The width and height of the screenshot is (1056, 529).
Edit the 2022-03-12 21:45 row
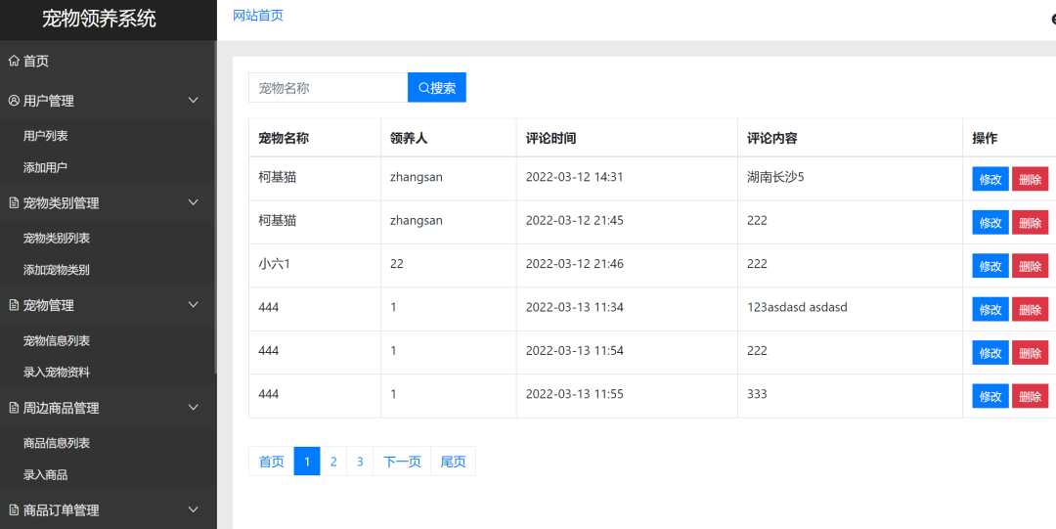(x=990, y=222)
